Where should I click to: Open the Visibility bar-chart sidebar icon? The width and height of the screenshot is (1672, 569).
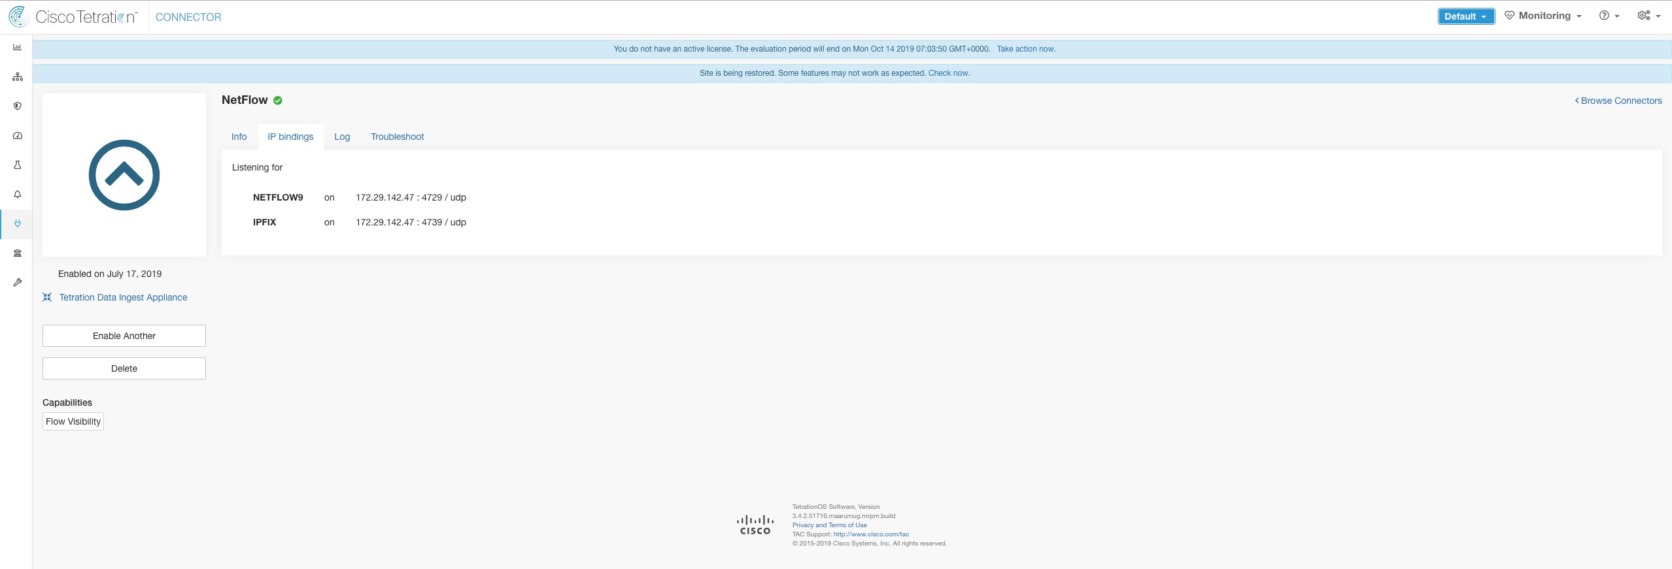(18, 47)
